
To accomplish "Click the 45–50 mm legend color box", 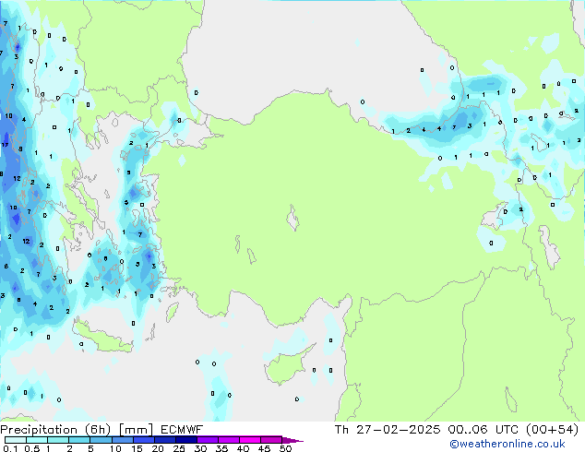I will (271, 440).
